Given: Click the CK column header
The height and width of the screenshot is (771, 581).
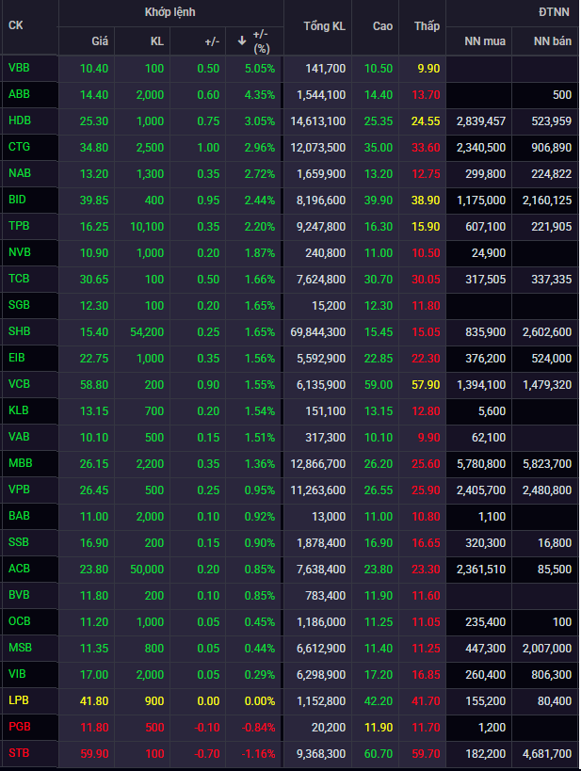Looking at the screenshot, I should [x=16, y=25].
